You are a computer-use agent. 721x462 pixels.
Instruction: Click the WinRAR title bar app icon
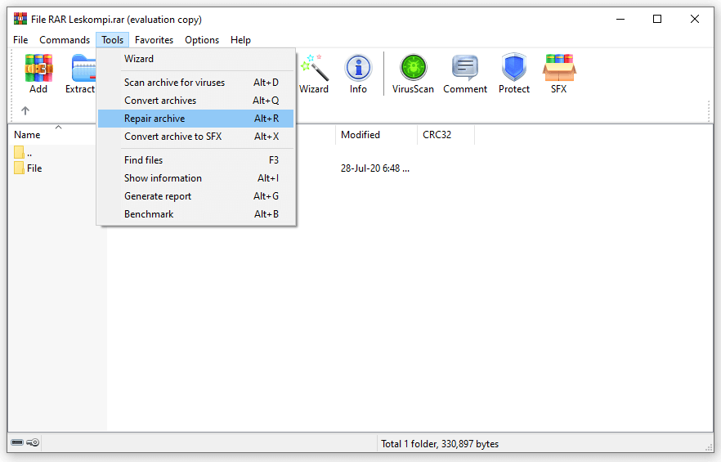point(20,19)
